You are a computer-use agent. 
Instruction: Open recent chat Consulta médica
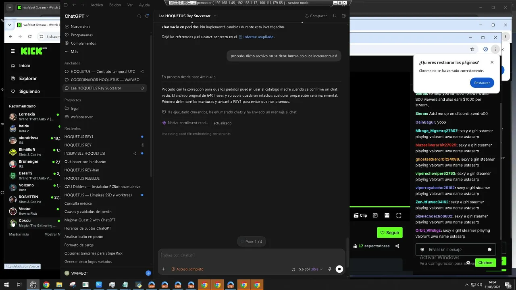click(x=78, y=203)
